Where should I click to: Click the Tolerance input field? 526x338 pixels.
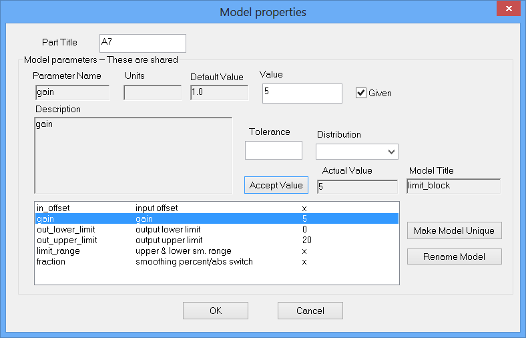[x=274, y=150]
